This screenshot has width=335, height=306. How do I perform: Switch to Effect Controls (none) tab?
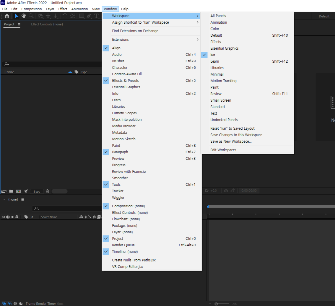click(47, 24)
